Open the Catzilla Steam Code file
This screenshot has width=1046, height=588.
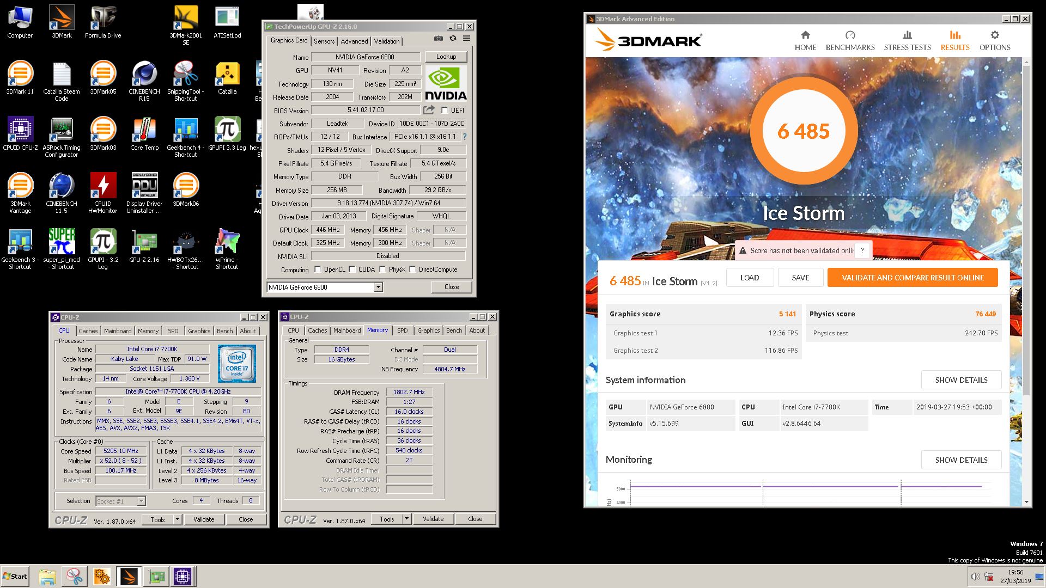62,81
